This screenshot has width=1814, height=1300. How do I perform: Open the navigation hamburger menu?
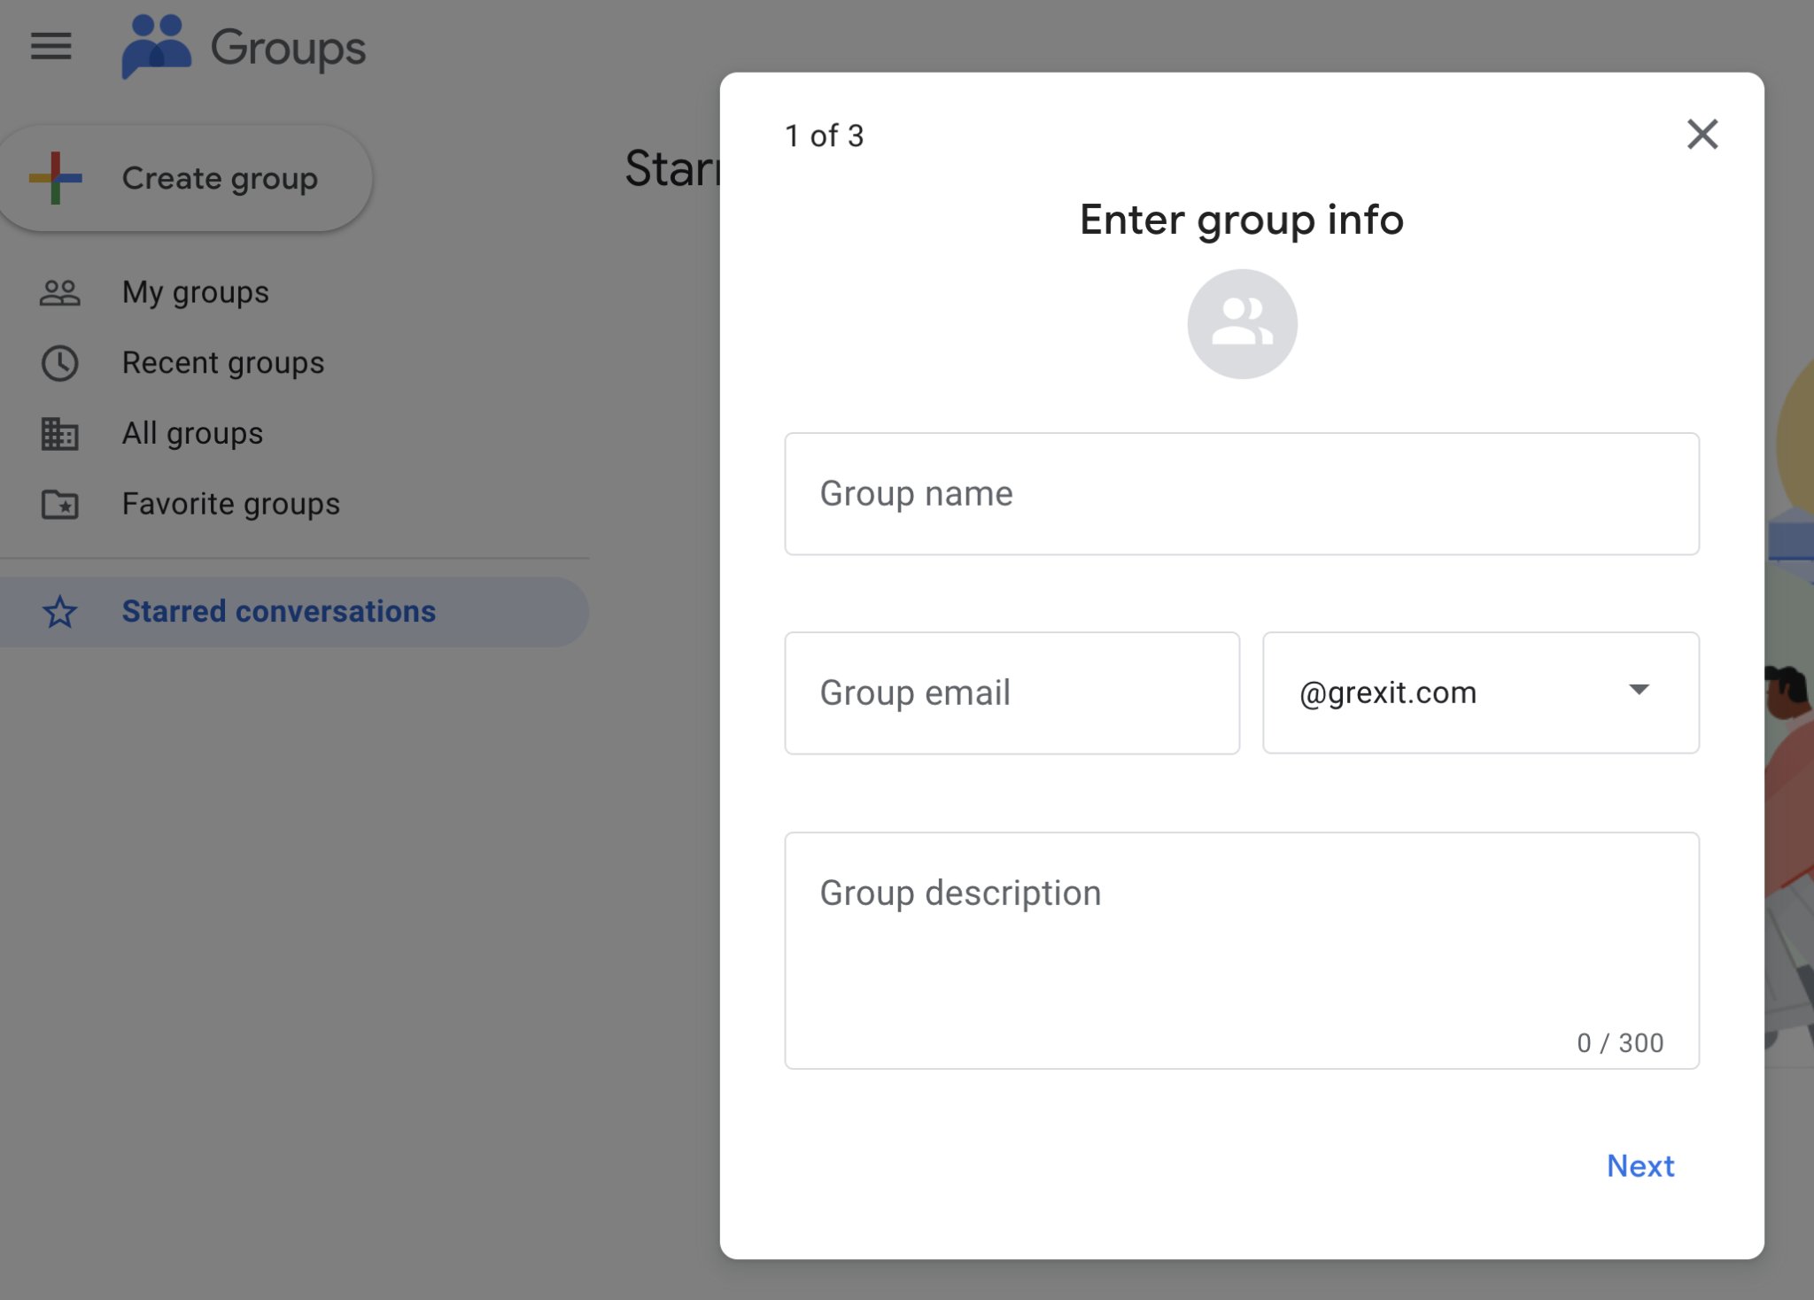coord(50,46)
